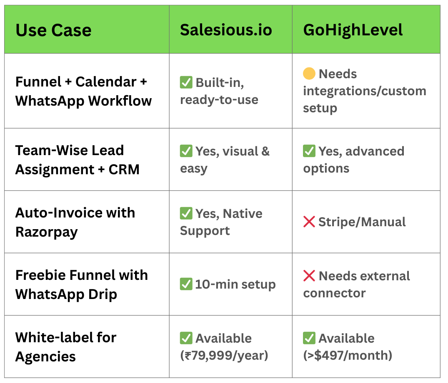Click the red cross beside "Needs external connector"
This screenshot has width=448, height=383.
[309, 276]
